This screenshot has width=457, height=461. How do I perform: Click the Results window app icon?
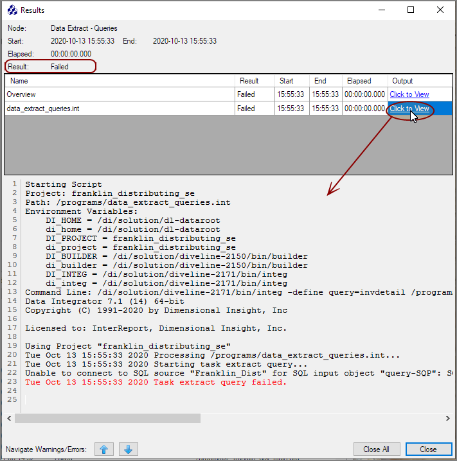[12, 10]
